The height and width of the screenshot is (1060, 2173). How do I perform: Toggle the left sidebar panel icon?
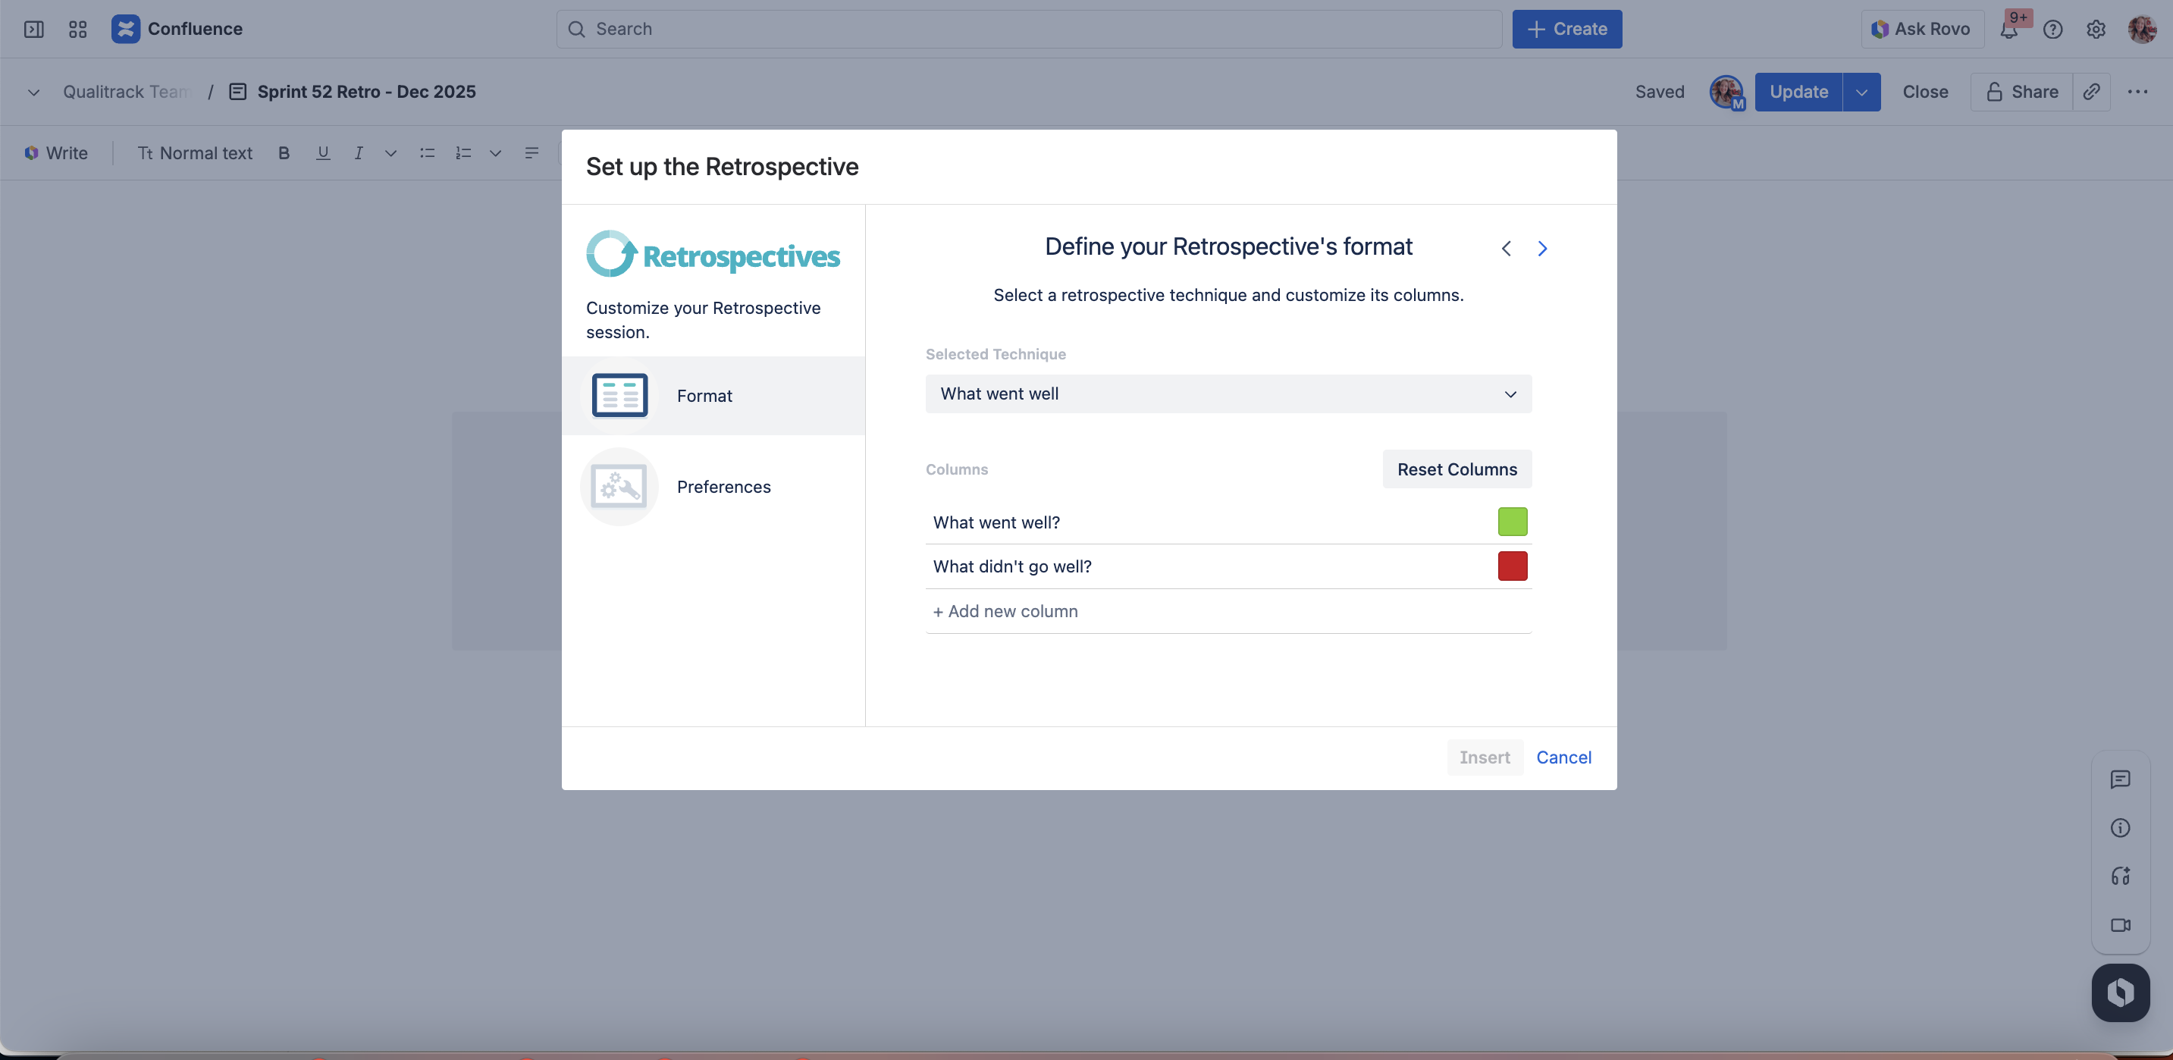[34, 30]
